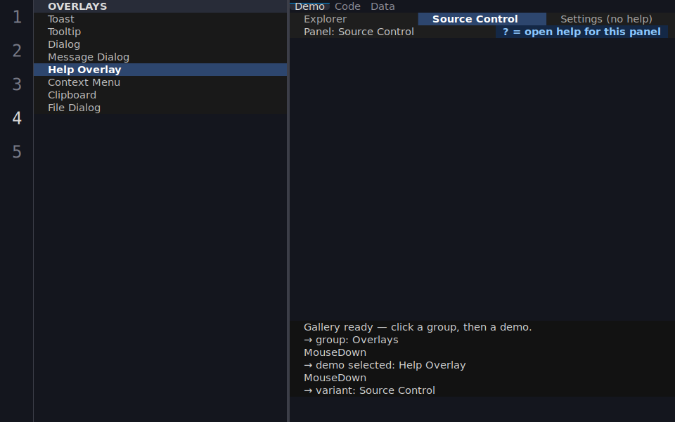This screenshot has height=422, width=675.
Task: Open the Context Menu demo
Action: coord(160,82)
